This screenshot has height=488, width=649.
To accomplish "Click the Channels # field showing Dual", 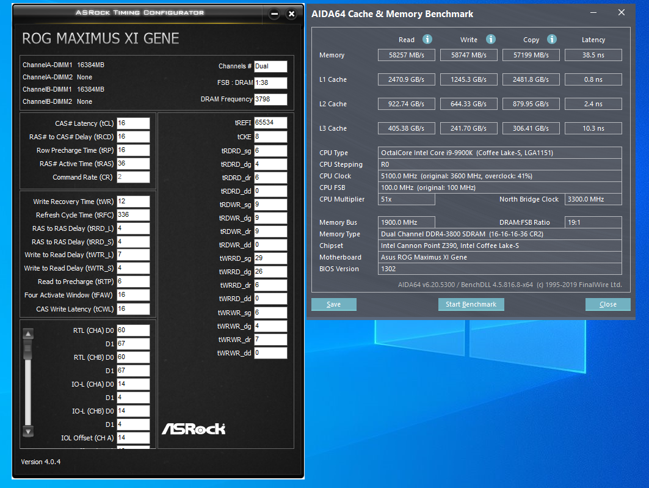I will tap(270, 66).
